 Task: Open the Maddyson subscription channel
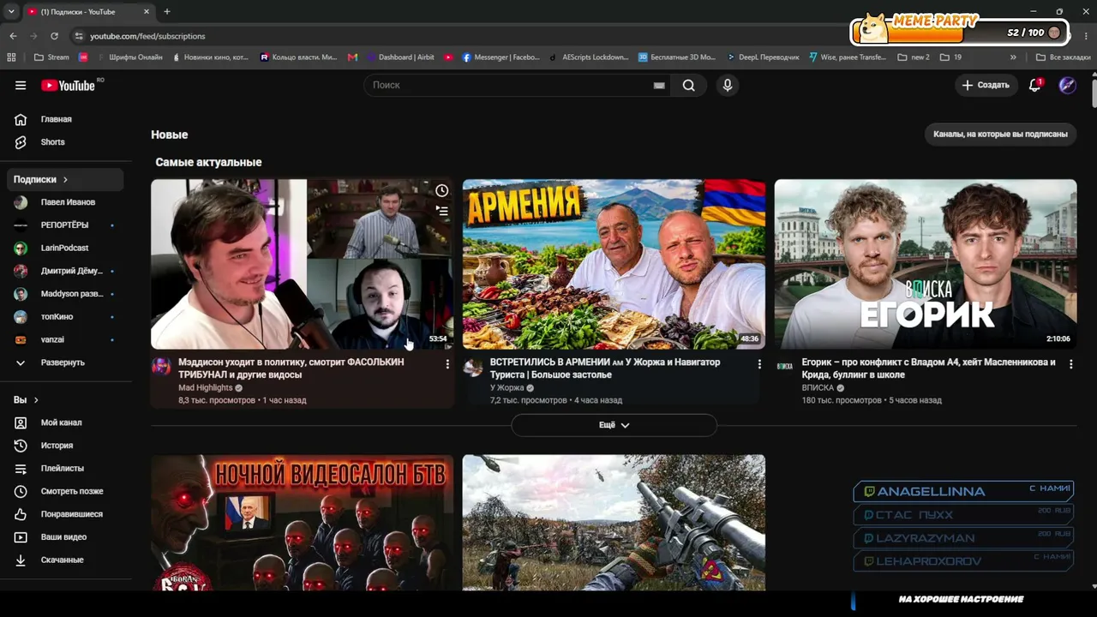[x=65, y=294]
